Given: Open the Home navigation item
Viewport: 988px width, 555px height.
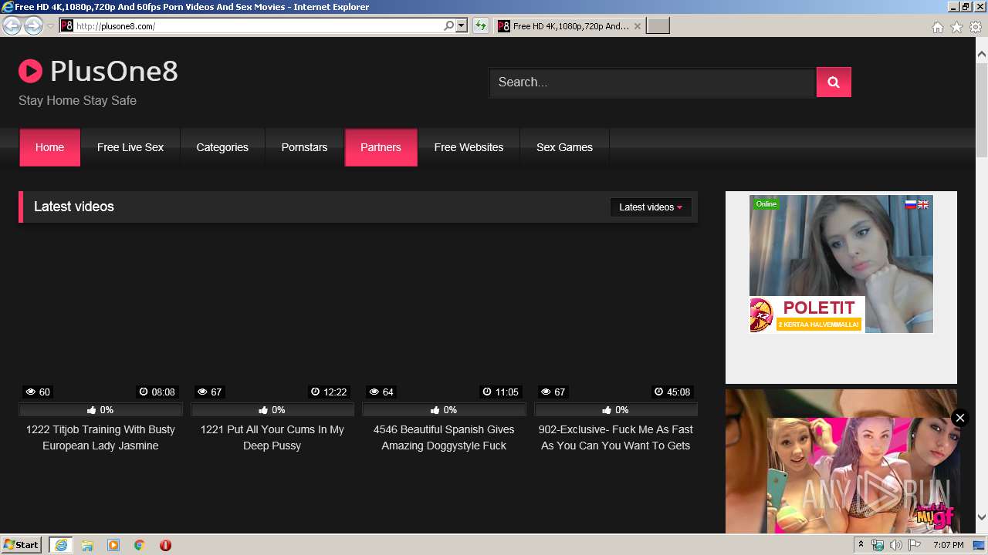Looking at the screenshot, I should (x=49, y=147).
